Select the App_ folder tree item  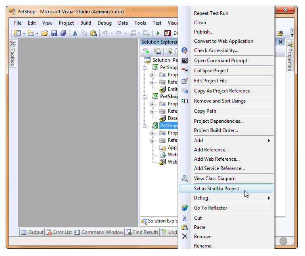pyautogui.click(x=173, y=147)
